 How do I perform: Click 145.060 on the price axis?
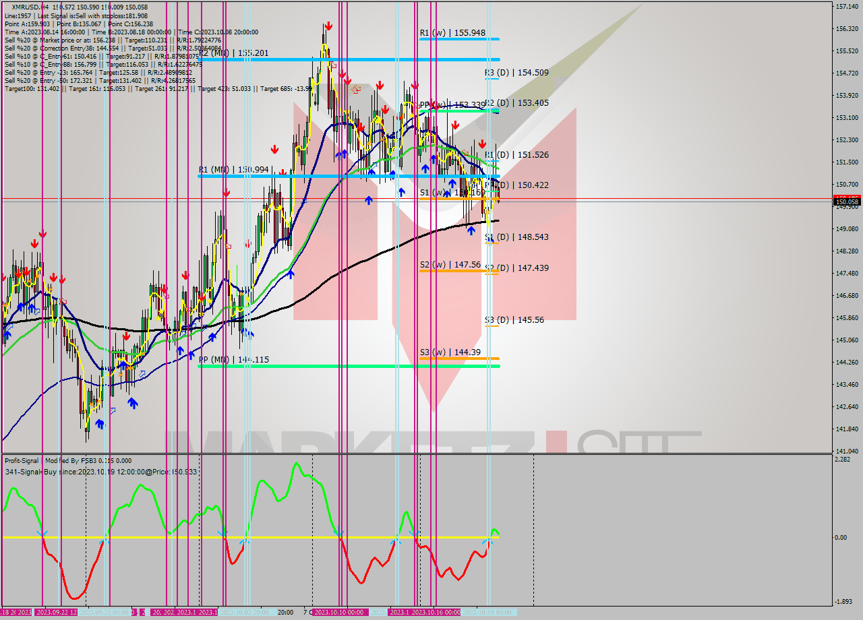pyautogui.click(x=846, y=340)
